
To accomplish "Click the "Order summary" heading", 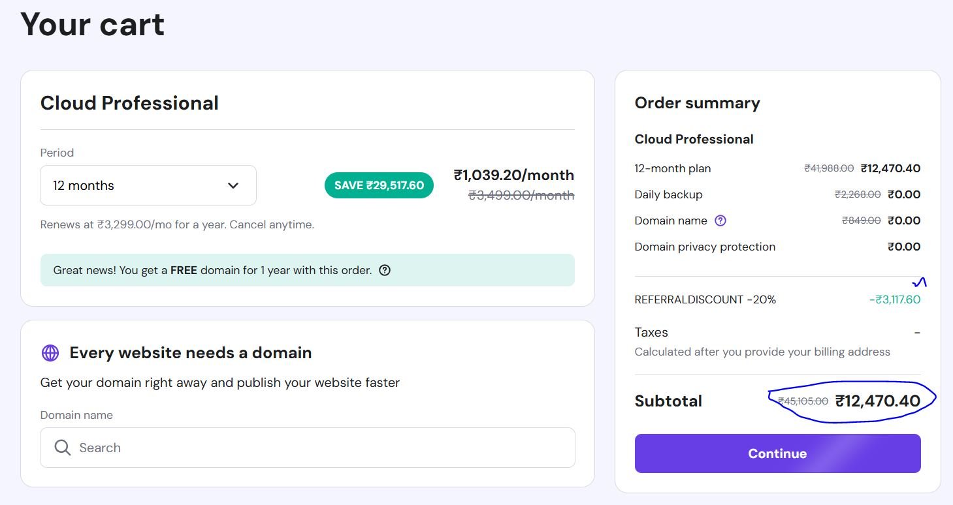I will pyautogui.click(x=697, y=103).
